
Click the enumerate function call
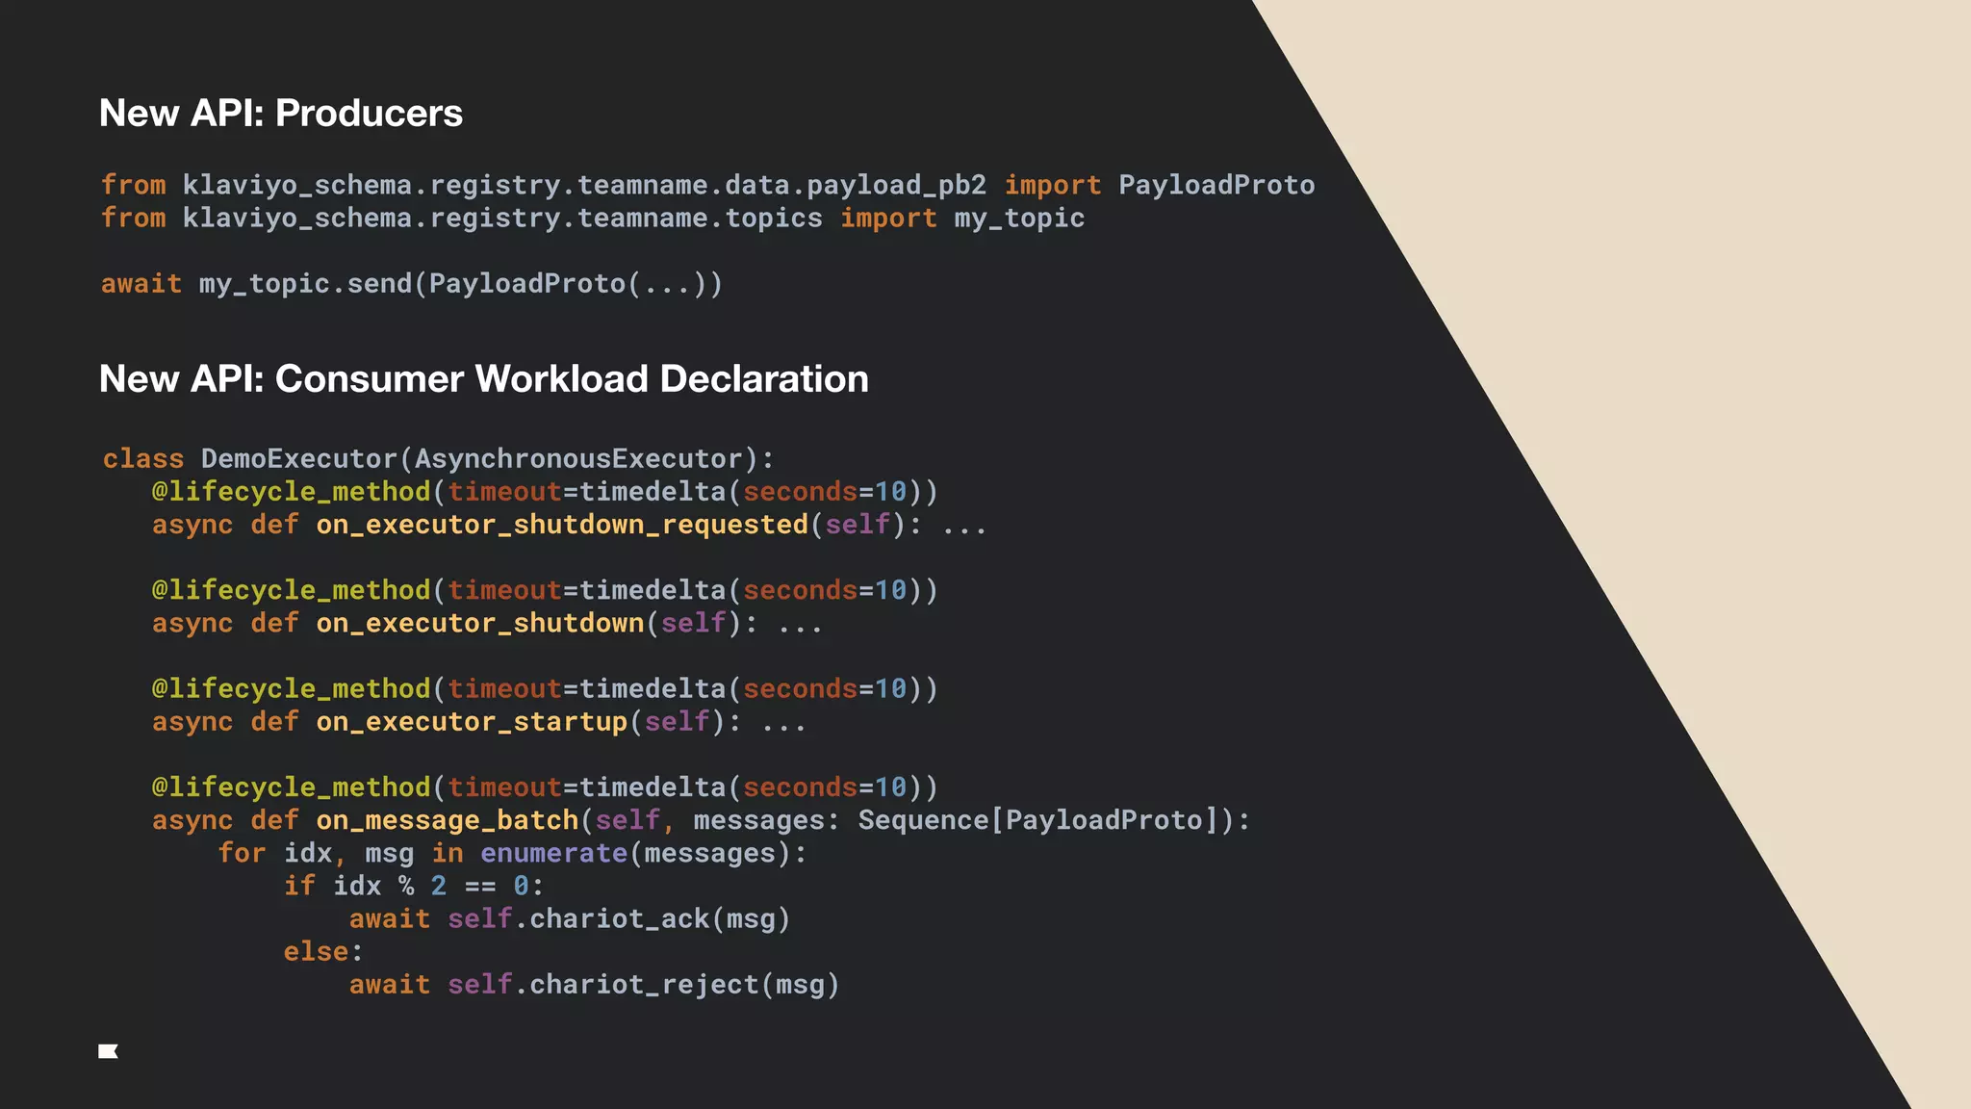(553, 854)
